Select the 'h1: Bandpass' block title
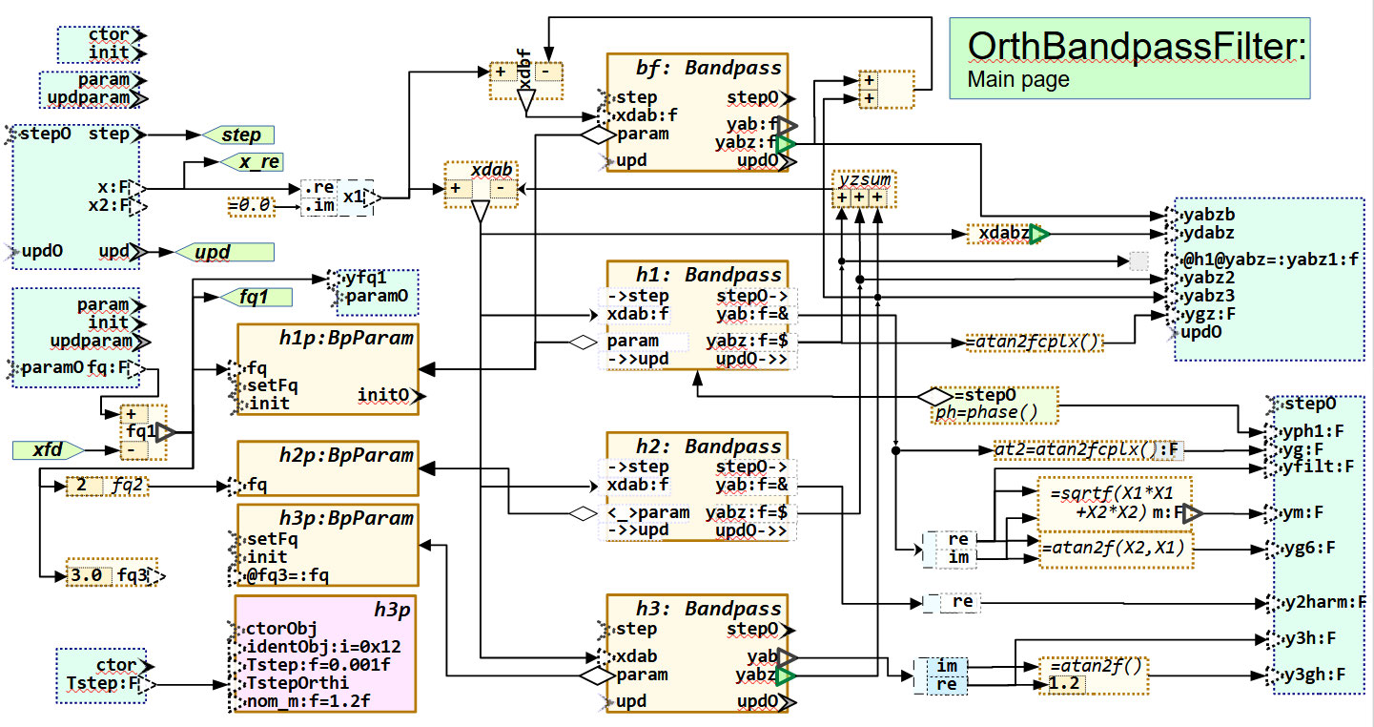The width and height of the screenshot is (1374, 727). point(708,275)
